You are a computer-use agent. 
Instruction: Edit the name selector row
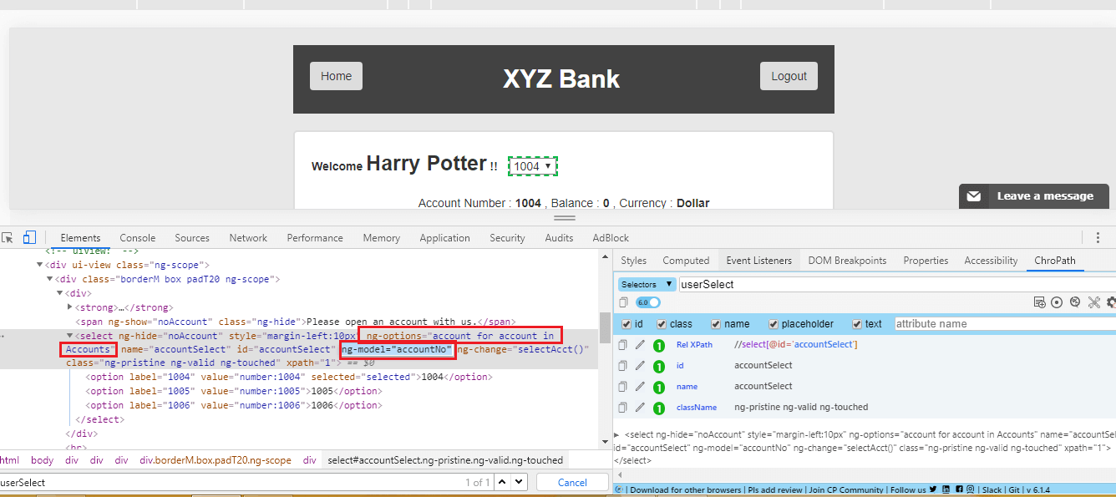pyautogui.click(x=640, y=387)
